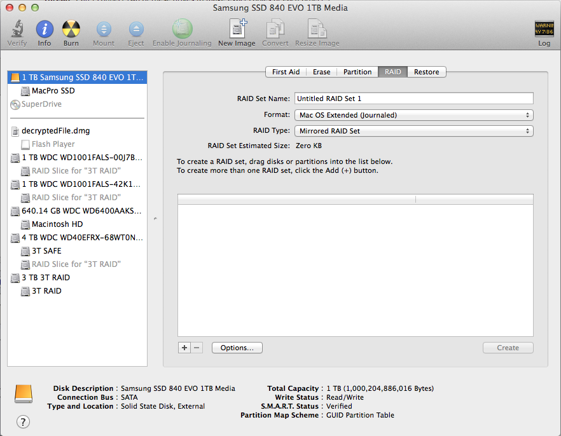Image resolution: width=561 pixels, height=436 pixels.
Task: Open the Log toolbar icon
Action: click(x=544, y=29)
